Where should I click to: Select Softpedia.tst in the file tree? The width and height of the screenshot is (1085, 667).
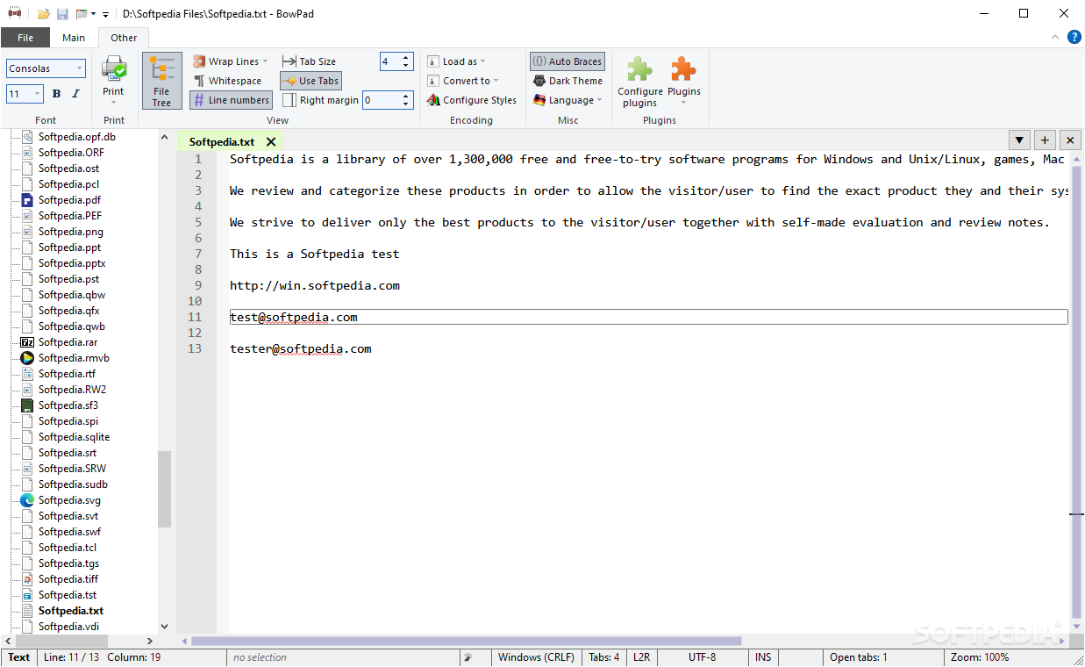pos(68,595)
